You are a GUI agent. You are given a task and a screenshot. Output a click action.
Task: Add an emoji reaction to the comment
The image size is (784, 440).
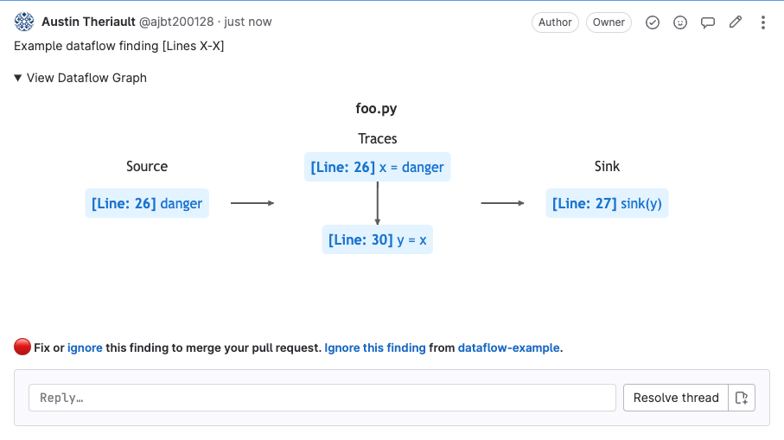pyautogui.click(x=680, y=22)
